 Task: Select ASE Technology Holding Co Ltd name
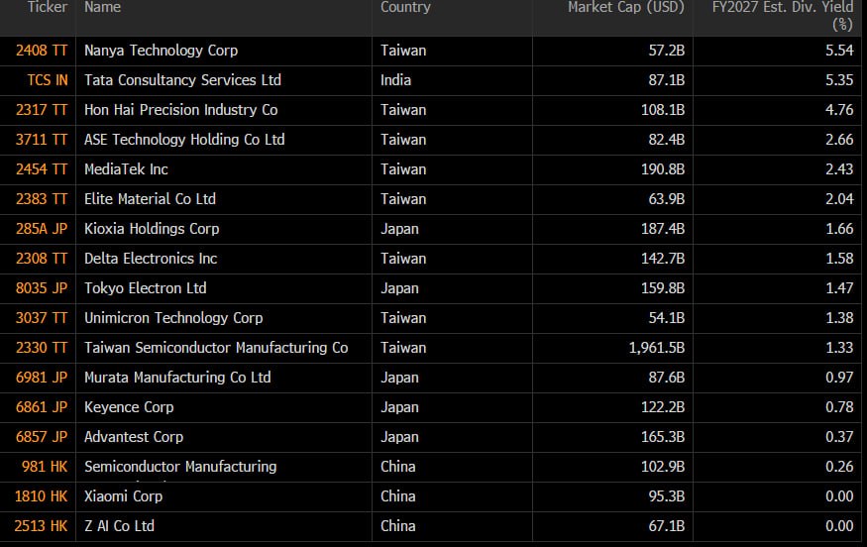coord(184,140)
